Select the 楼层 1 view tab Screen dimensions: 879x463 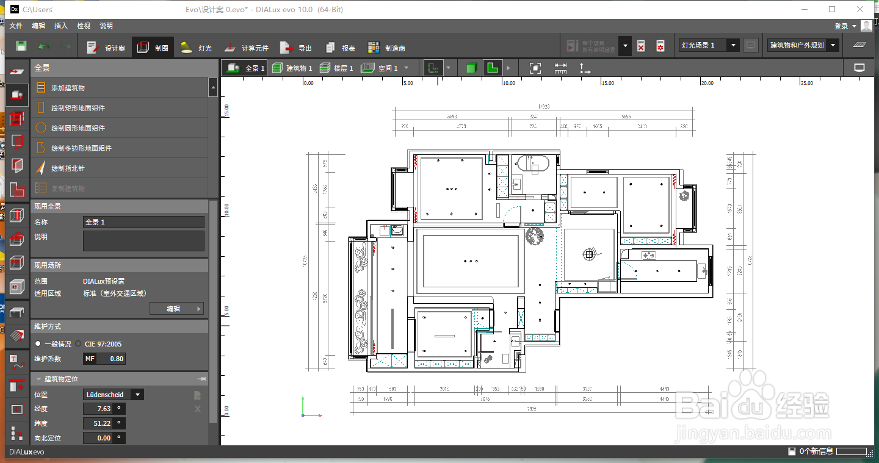(x=336, y=68)
